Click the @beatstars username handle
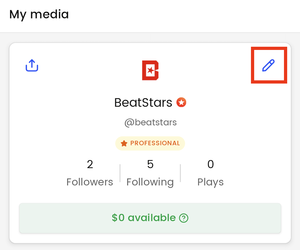 150,122
